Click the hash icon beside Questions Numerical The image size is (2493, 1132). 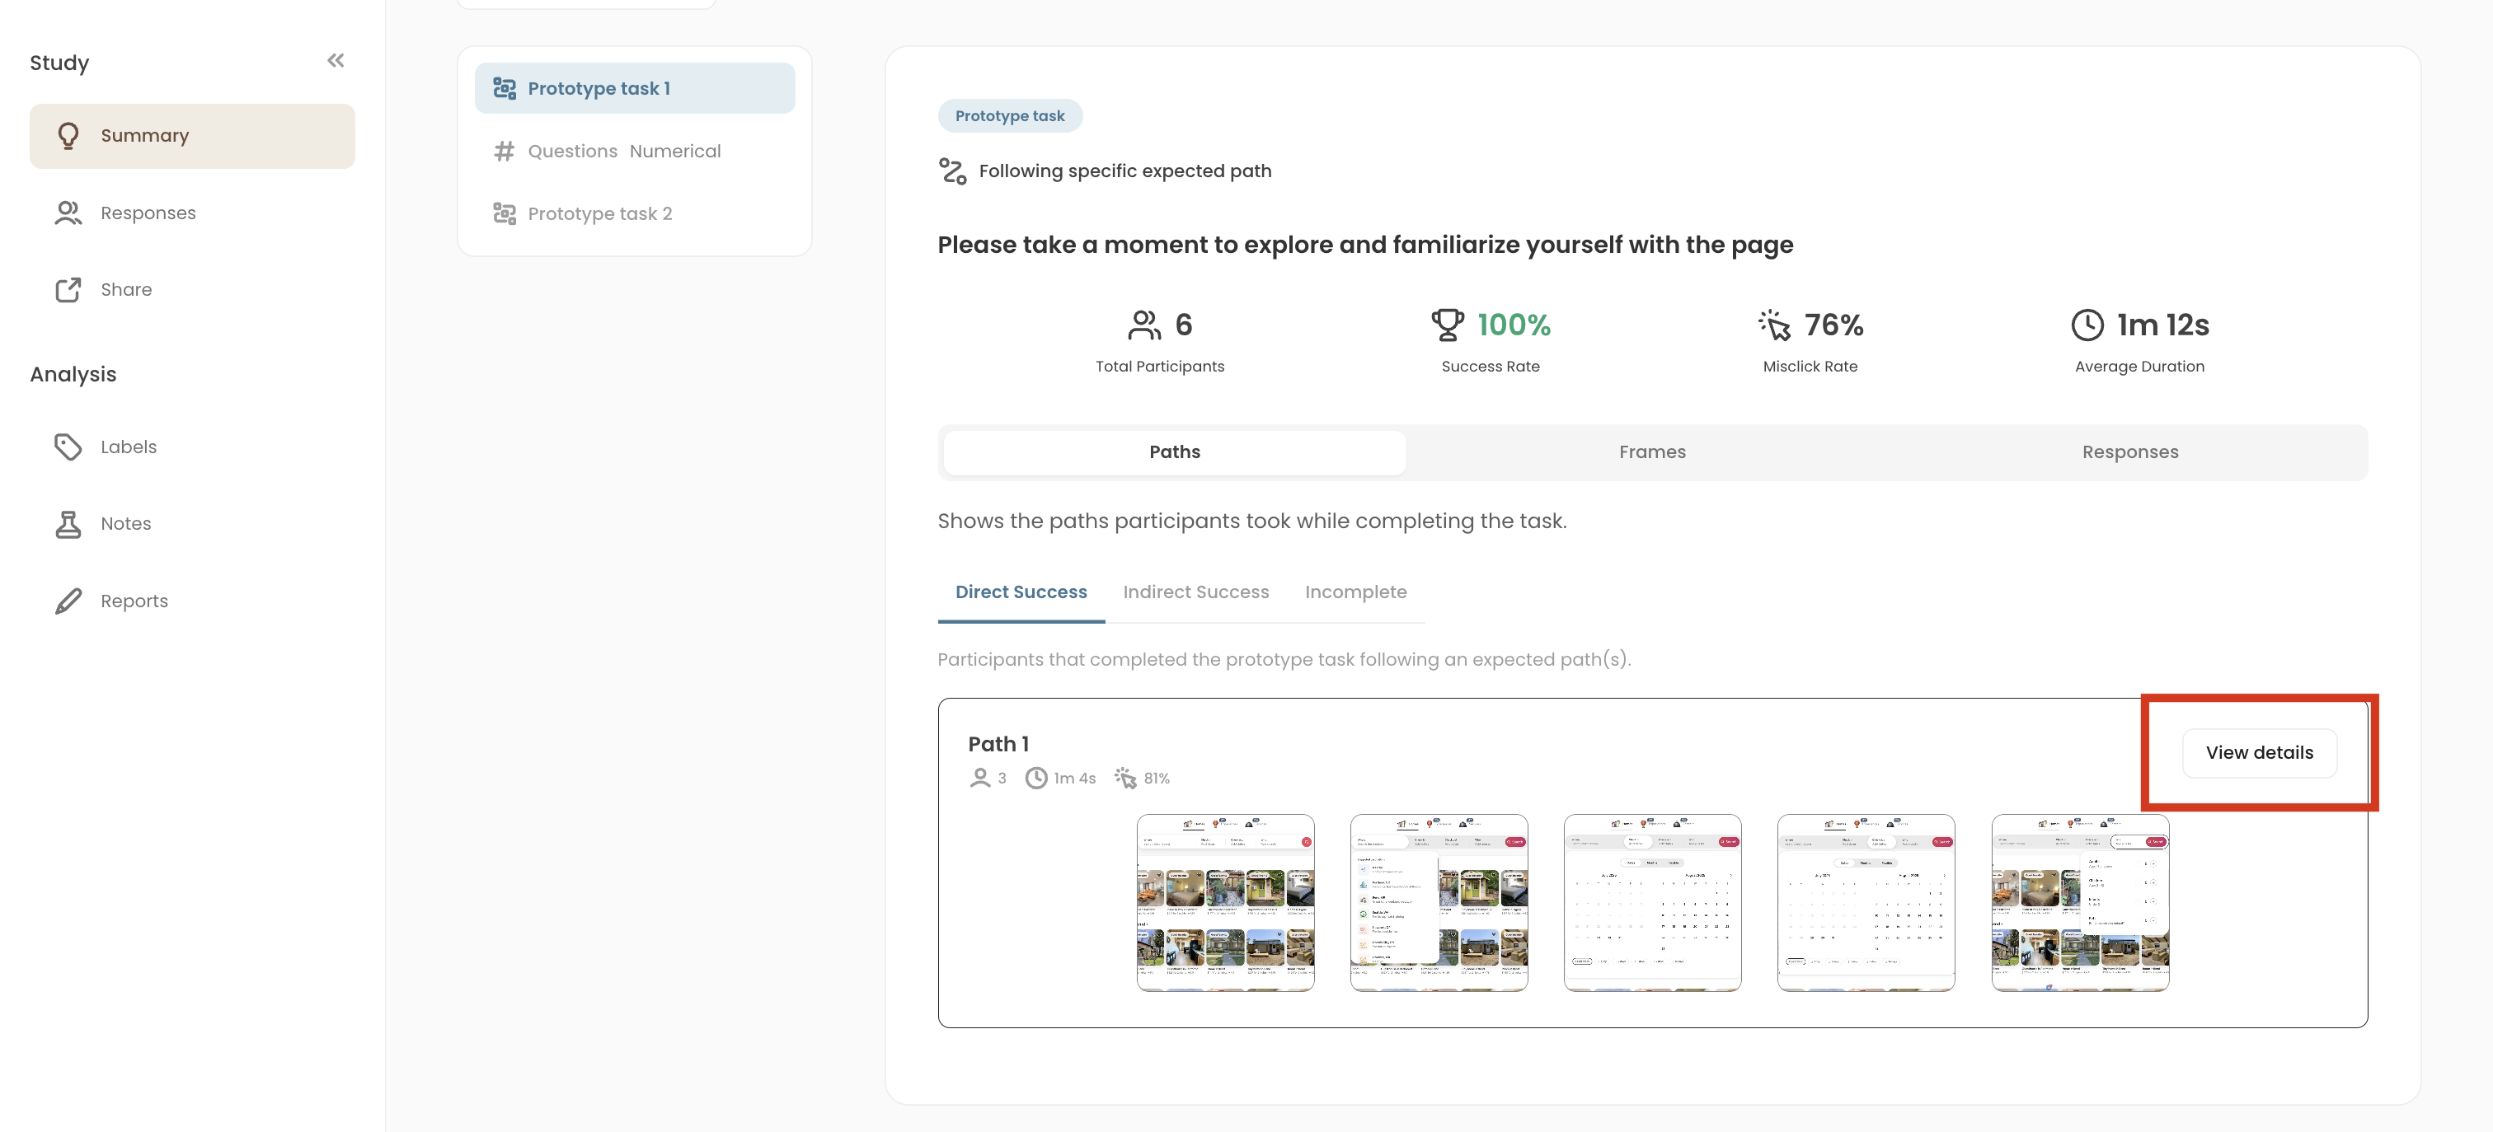(x=505, y=151)
